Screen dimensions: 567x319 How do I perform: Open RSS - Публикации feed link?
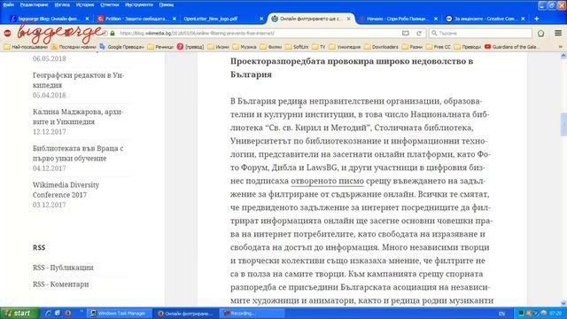pos(63,268)
